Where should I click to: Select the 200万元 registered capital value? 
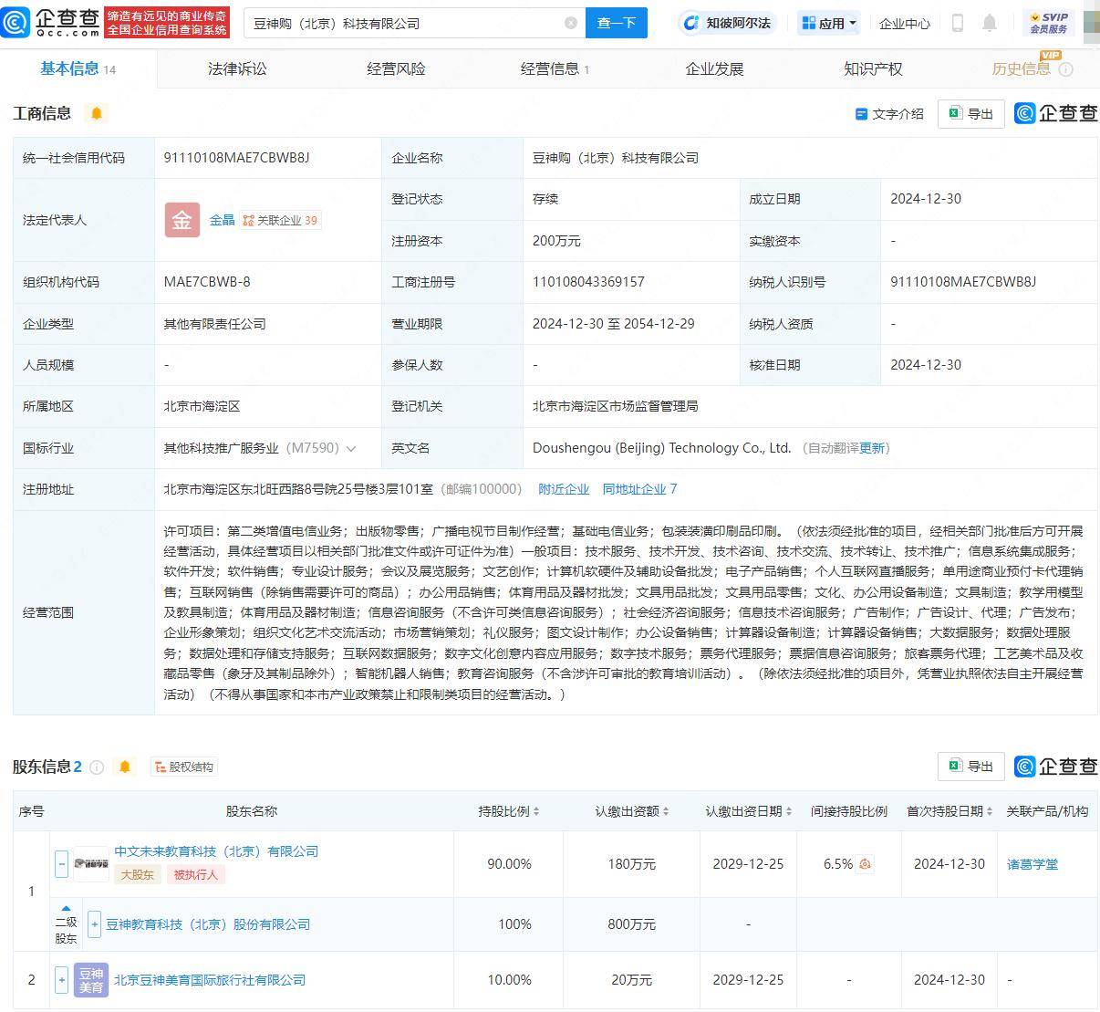(556, 241)
